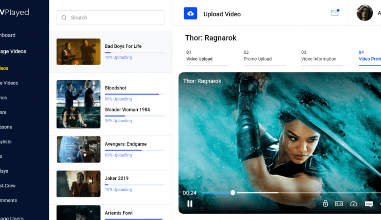Click the 89% Uploading status text
Image resolution: width=381 pixels, height=220 pixels.
tap(118, 99)
